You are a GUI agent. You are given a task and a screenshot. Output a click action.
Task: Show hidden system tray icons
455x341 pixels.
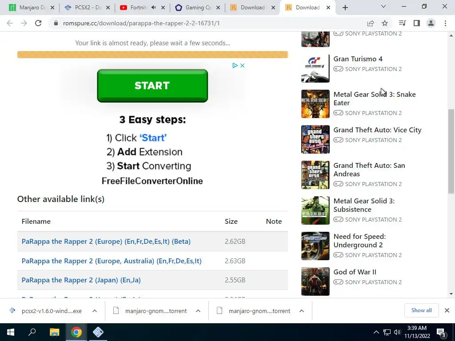point(376,332)
